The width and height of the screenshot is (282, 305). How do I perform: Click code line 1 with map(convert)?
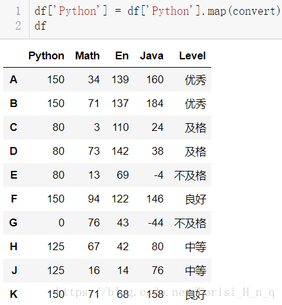pyautogui.click(x=157, y=11)
